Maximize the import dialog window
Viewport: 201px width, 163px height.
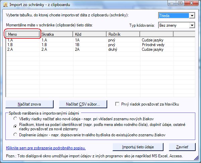(180, 3)
